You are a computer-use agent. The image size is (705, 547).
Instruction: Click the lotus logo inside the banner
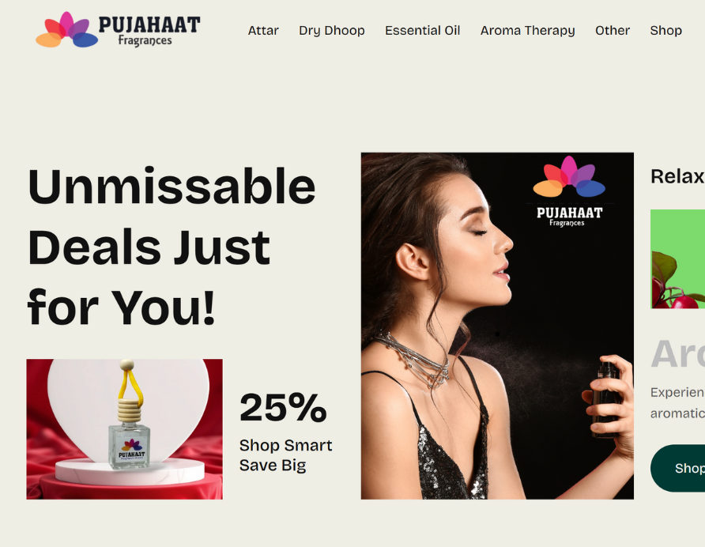569,177
